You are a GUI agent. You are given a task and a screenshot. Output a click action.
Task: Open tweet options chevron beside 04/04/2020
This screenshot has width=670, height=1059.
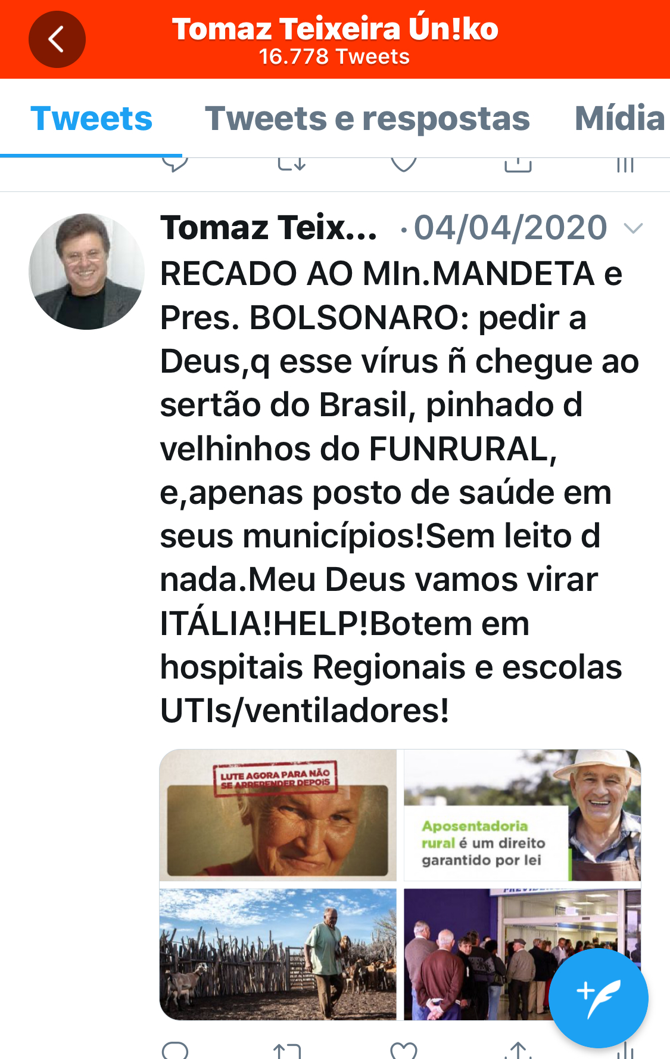(633, 228)
